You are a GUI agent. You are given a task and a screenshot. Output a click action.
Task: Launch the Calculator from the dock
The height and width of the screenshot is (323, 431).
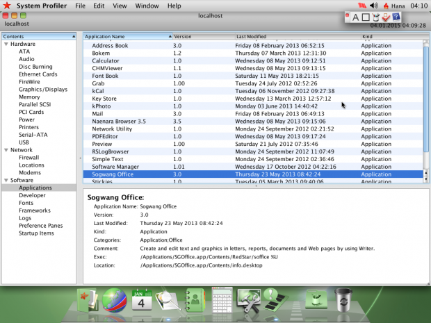(x=222, y=300)
